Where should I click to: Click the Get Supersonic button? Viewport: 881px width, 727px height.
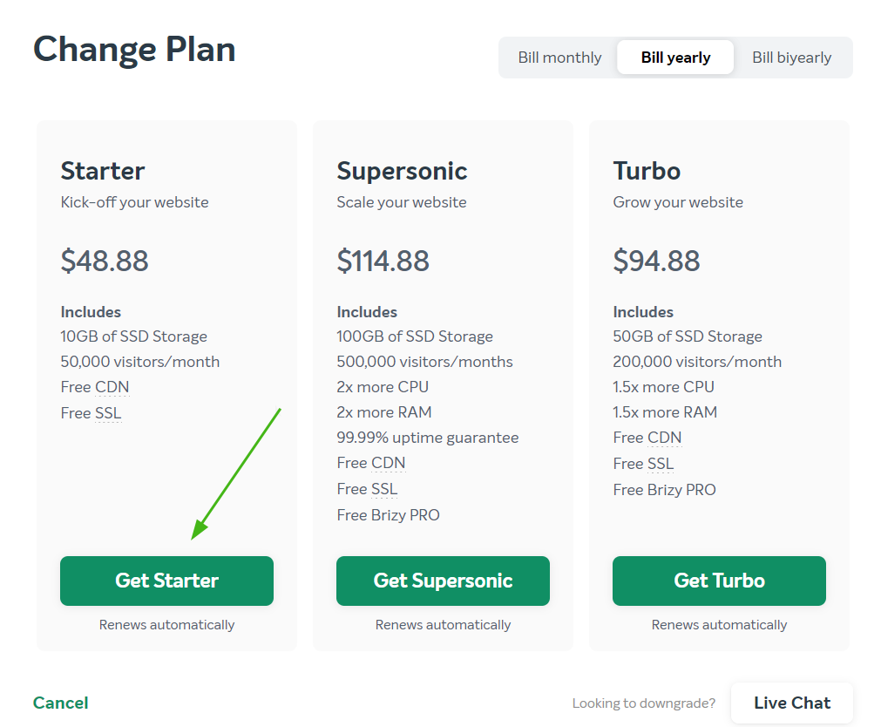(443, 581)
